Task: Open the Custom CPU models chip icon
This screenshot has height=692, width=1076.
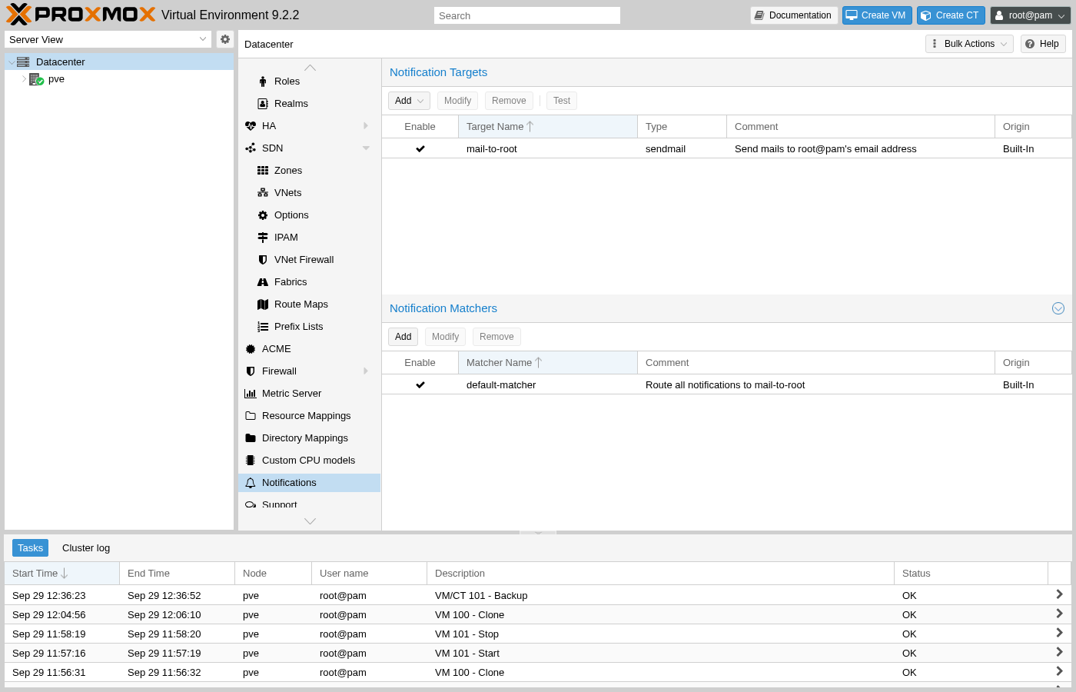Action: coord(251,461)
